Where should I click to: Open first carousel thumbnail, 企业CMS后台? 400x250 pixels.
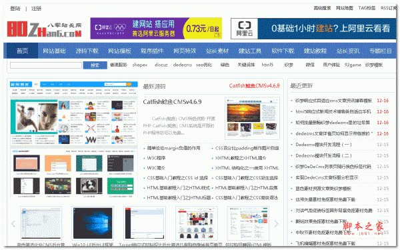pyautogui.click(x=41, y=223)
